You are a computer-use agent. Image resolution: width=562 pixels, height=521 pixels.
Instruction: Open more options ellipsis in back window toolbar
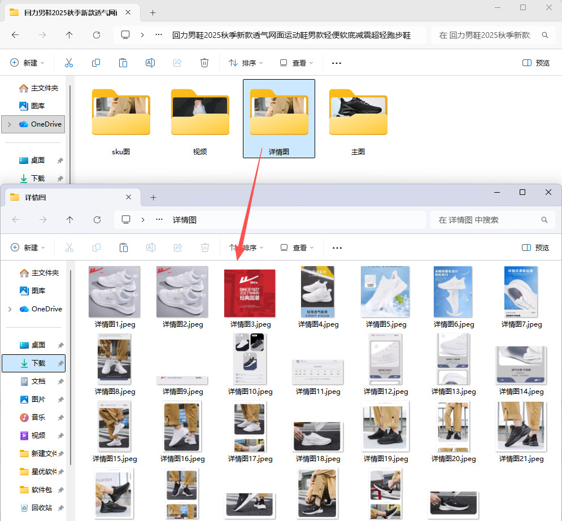coord(336,63)
